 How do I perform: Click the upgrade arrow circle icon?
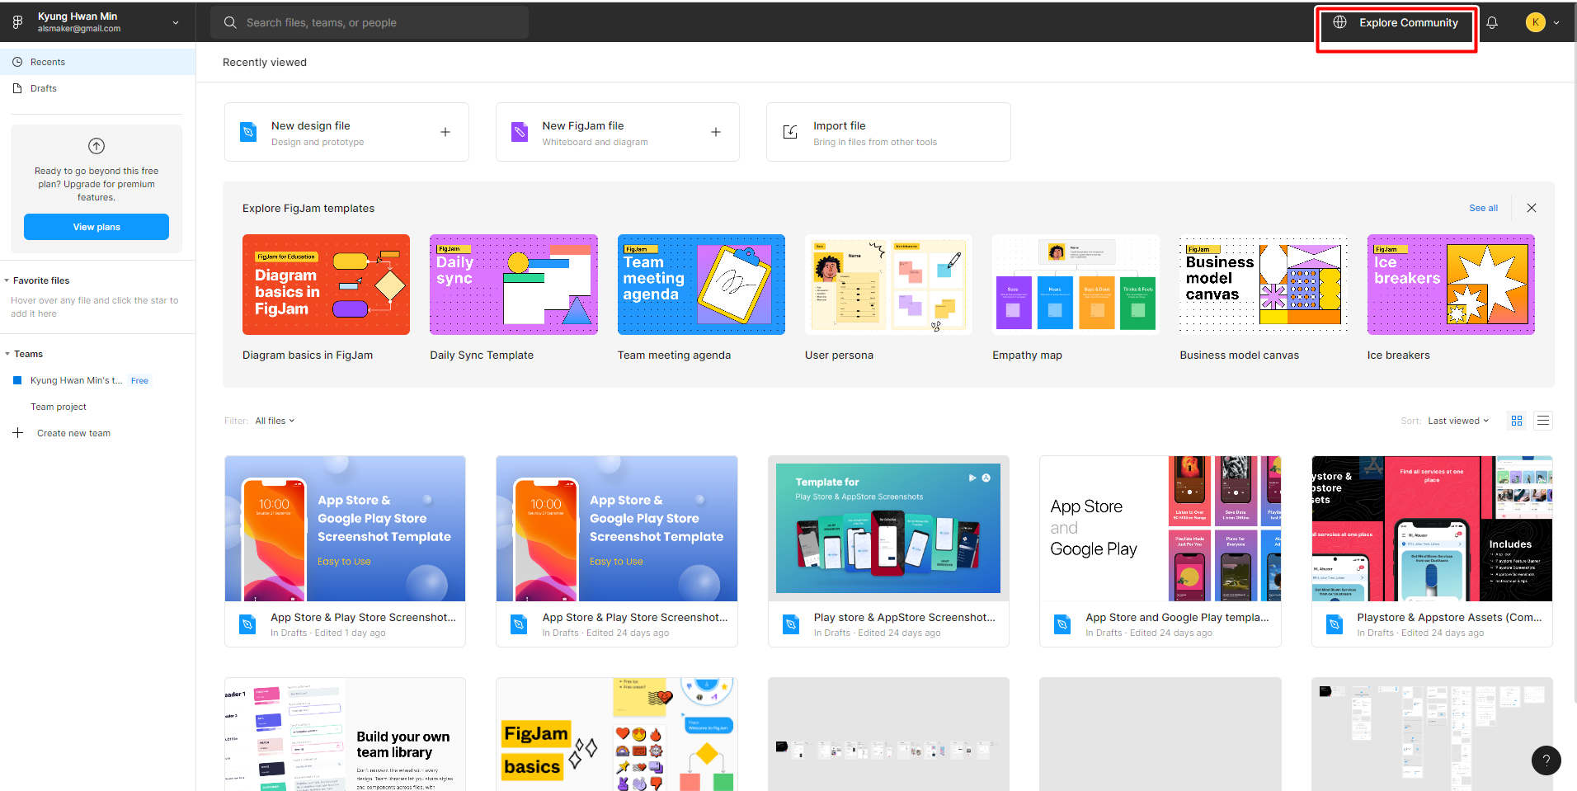(97, 146)
